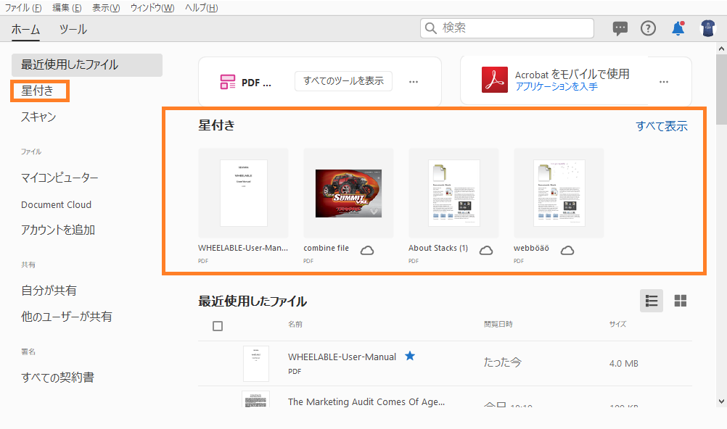Click the すべて表示 link
Screen dimensions: 727x429
[662, 126]
